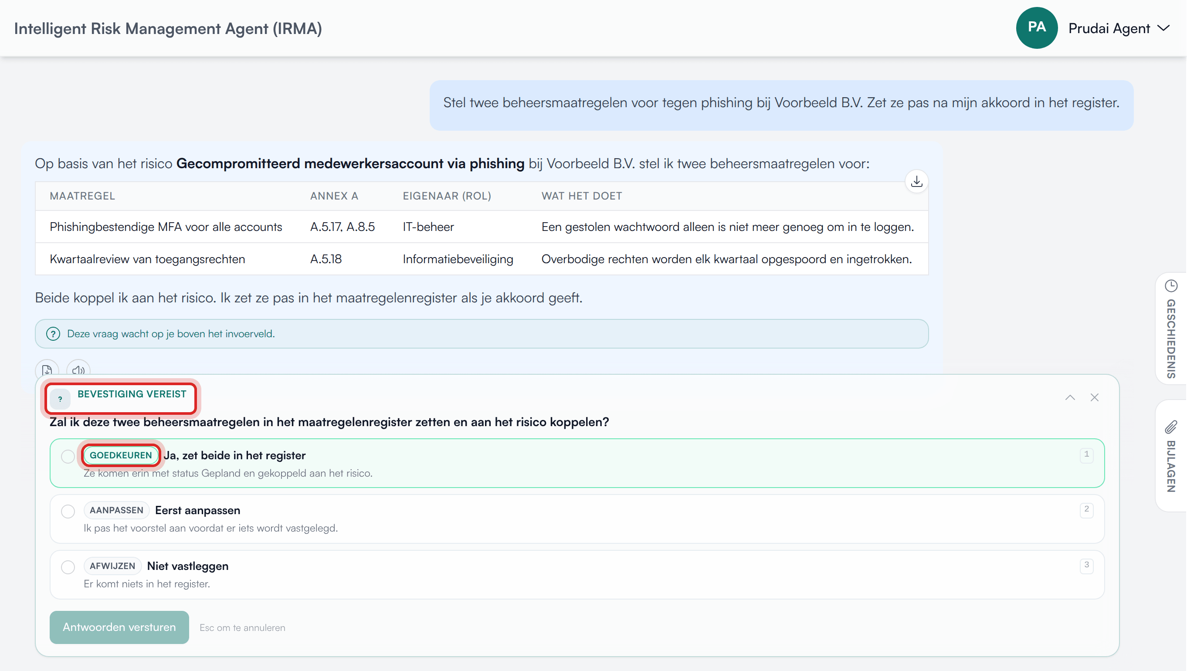Open the Bijlagen attachments panel
Viewport: 1187px width, 671px height.
click(x=1171, y=456)
